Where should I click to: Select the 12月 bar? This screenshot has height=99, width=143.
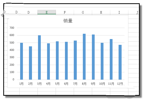point(120,62)
